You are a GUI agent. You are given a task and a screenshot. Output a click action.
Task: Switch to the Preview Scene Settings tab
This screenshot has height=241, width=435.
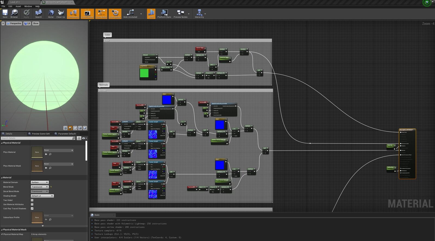coord(41,134)
